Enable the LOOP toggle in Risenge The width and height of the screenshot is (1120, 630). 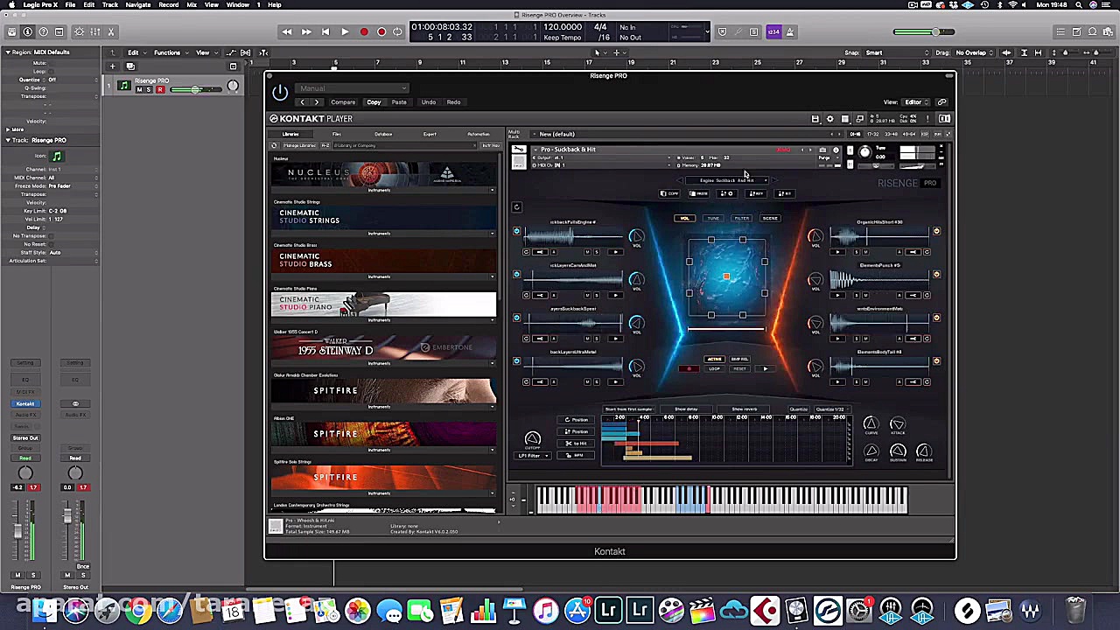[715, 369]
